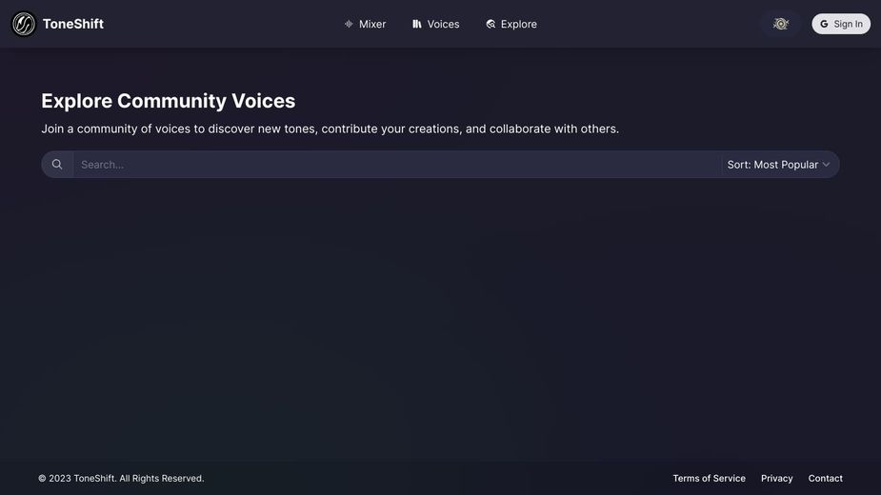Open the Mixer nav item
The width and height of the screenshot is (881, 495).
click(365, 24)
